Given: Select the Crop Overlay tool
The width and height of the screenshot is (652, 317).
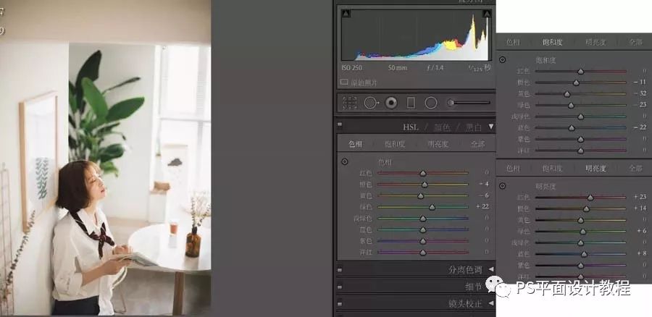Looking at the screenshot, I should coord(350,102).
